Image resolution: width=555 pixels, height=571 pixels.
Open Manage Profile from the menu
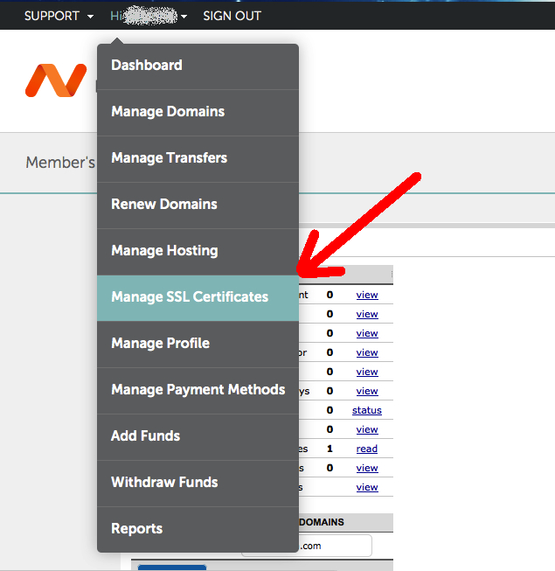pos(198,345)
